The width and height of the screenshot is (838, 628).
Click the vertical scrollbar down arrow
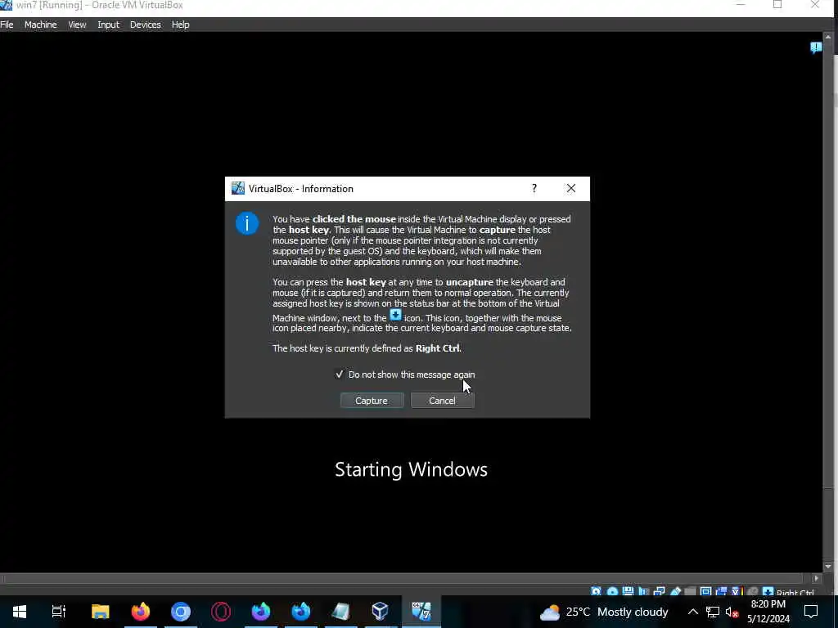(828, 567)
